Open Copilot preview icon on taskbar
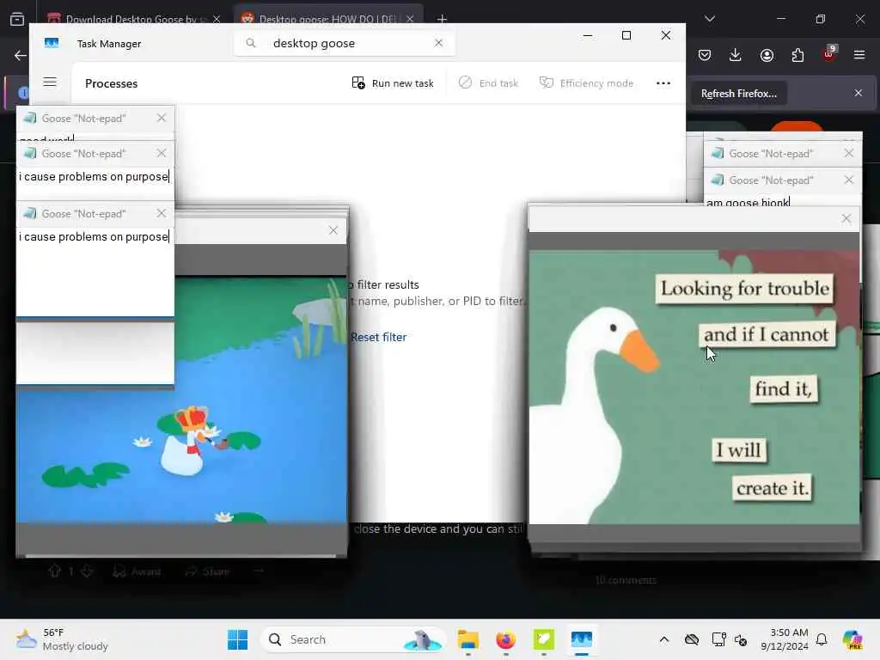 tap(852, 639)
